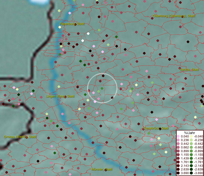Click the -0.662 legend value

(x=198, y=148)
